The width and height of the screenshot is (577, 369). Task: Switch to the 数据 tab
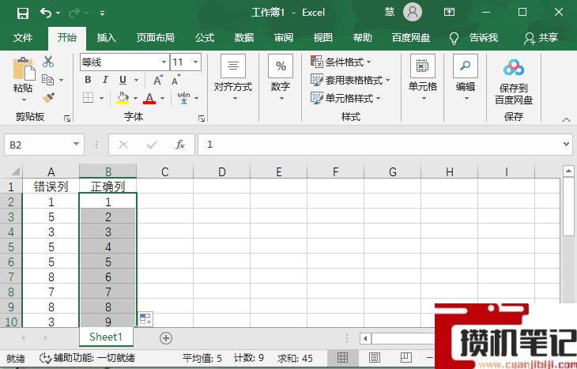244,37
